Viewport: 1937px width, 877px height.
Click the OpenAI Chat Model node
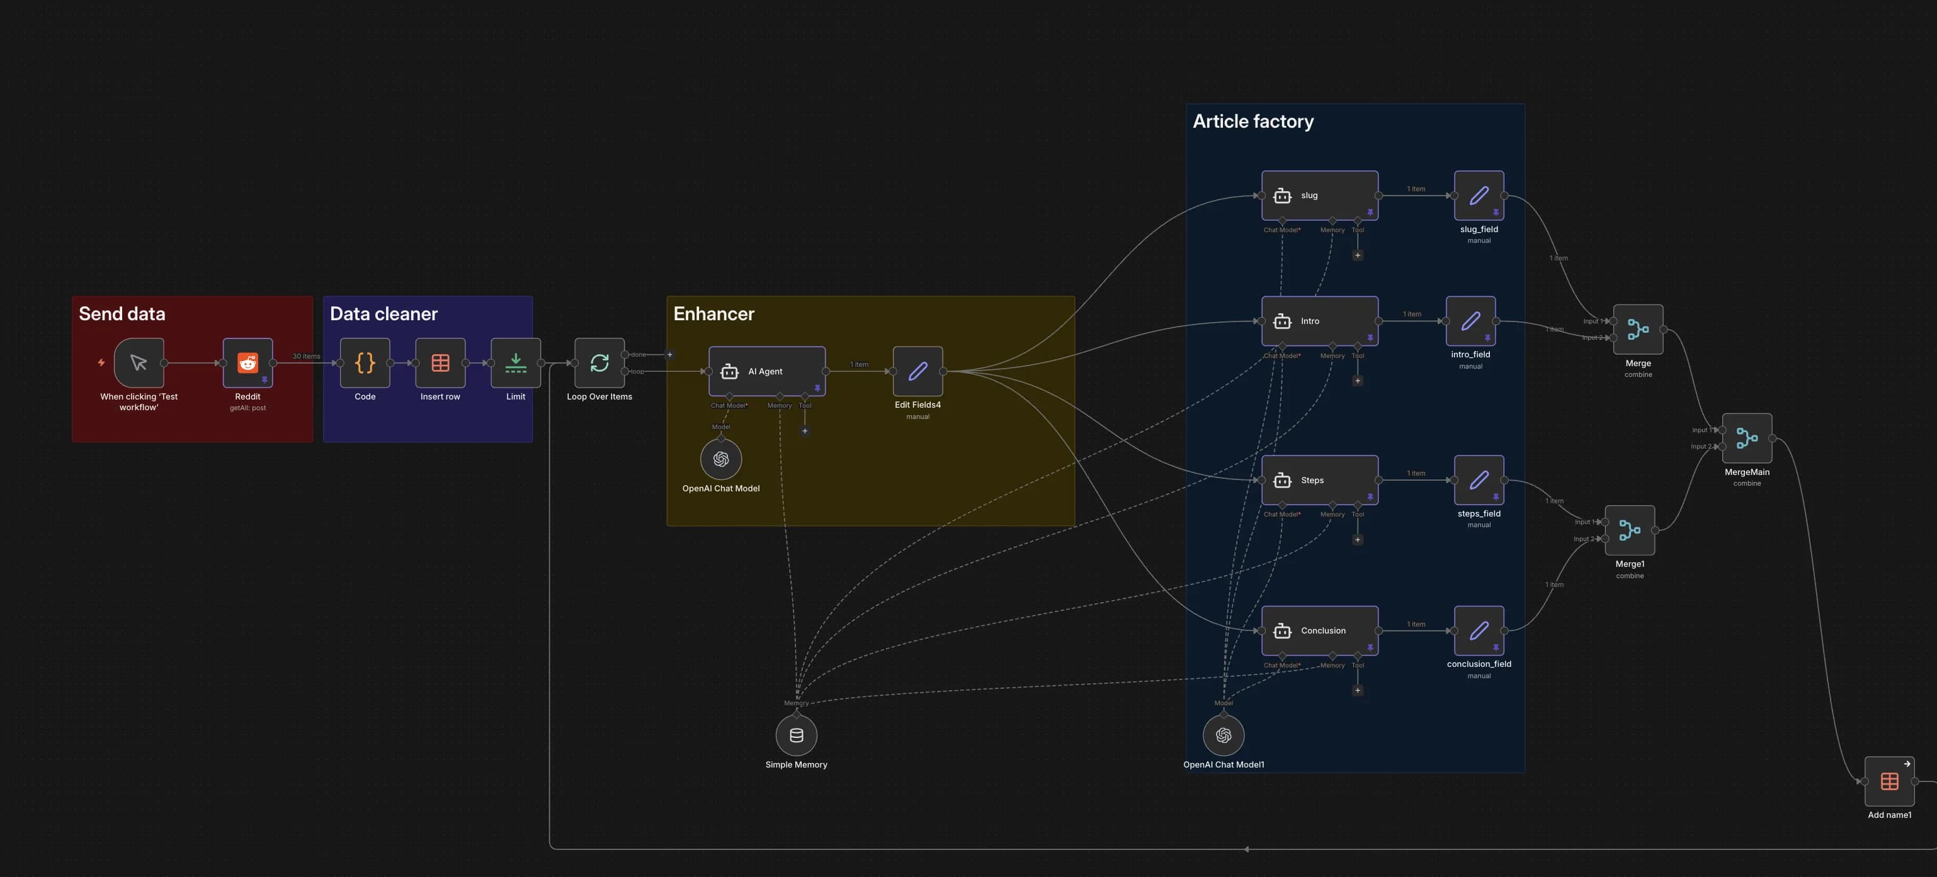720,459
